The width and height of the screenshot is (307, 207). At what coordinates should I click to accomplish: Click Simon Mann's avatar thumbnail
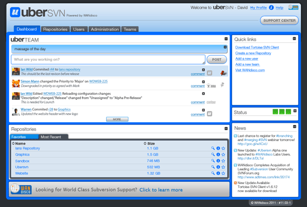click(16, 84)
